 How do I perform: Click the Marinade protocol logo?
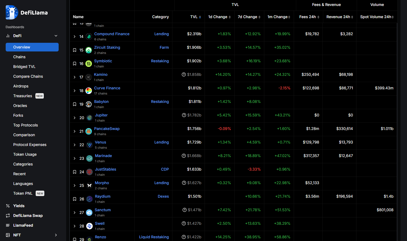(89, 158)
